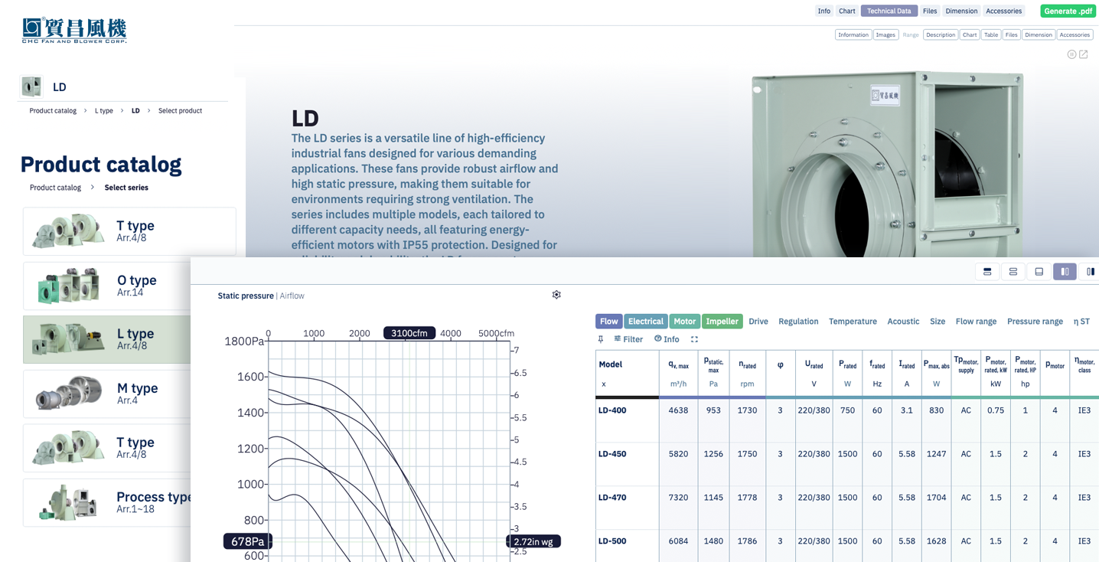Click the CHC Fan and Blower logo
The width and height of the screenshot is (1099, 562).
[x=74, y=30]
